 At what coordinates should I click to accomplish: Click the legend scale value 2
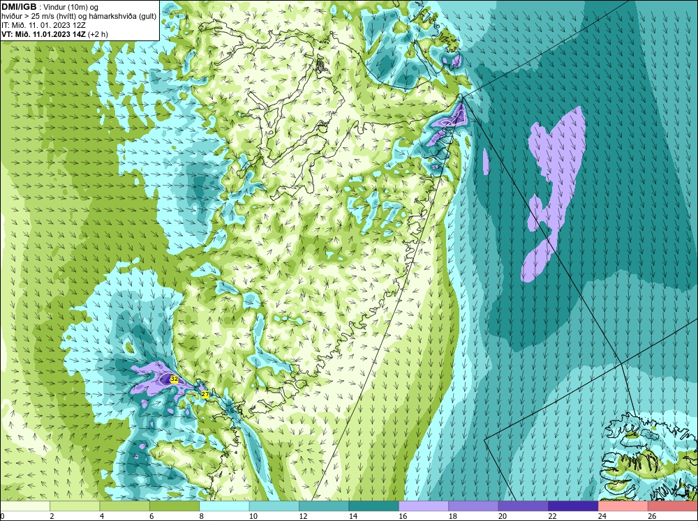coord(52,516)
